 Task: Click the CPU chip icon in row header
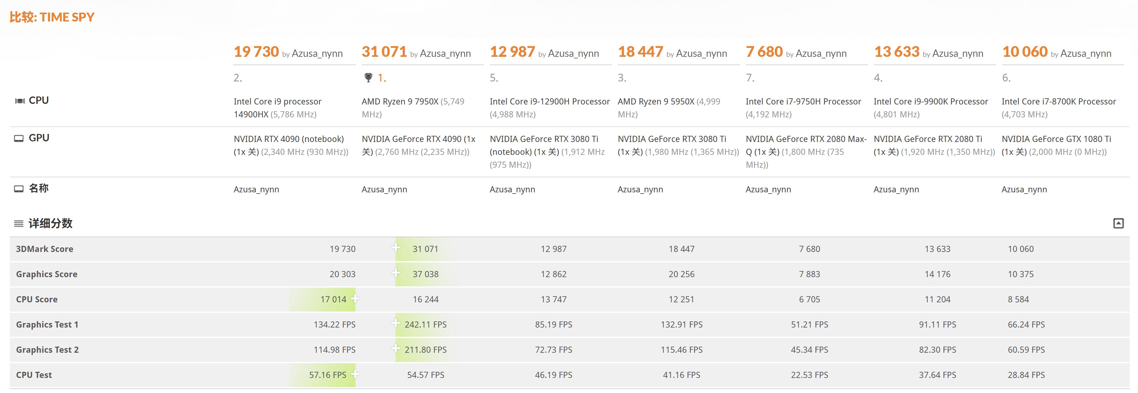pos(19,101)
